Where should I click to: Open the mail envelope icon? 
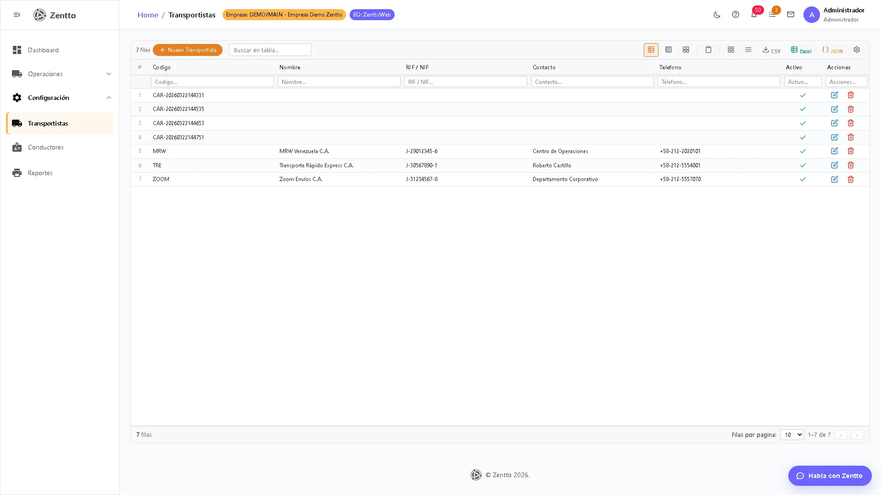click(791, 15)
